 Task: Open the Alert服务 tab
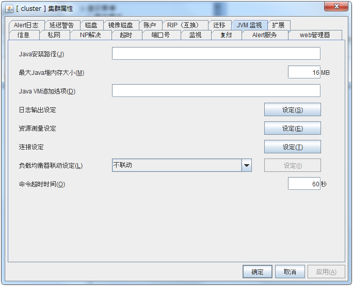(x=265, y=35)
